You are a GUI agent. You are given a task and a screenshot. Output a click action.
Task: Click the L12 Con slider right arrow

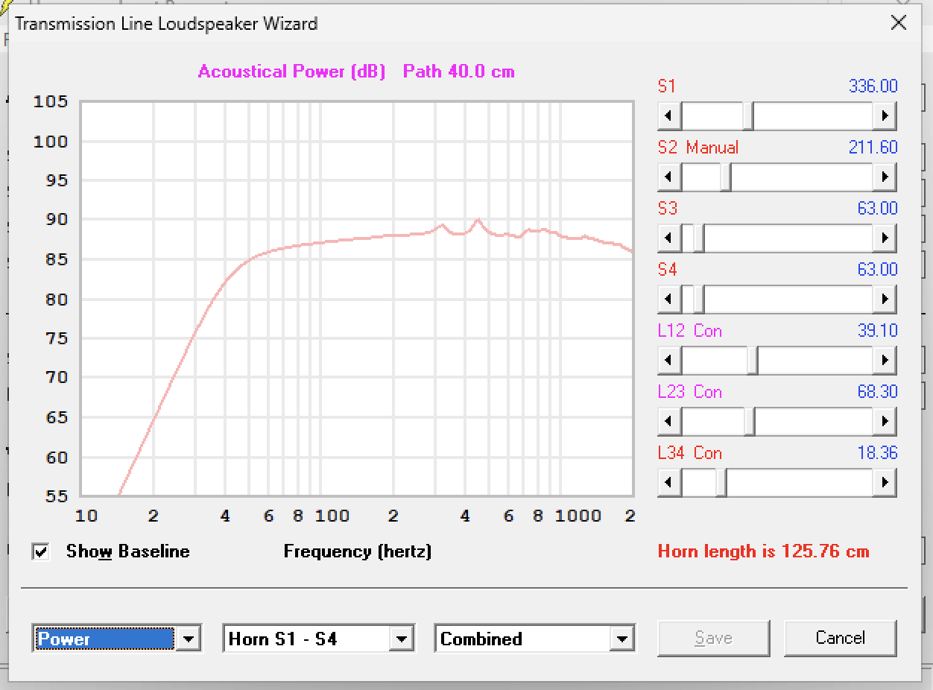(885, 361)
